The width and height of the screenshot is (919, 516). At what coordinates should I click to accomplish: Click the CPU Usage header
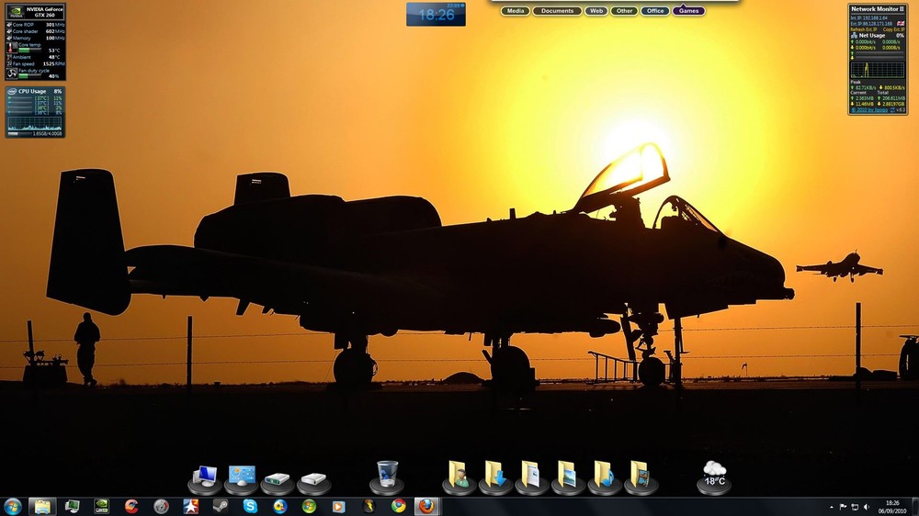pyautogui.click(x=32, y=92)
